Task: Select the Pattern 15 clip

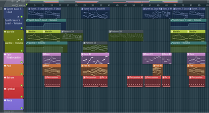Action: pos(95,47)
